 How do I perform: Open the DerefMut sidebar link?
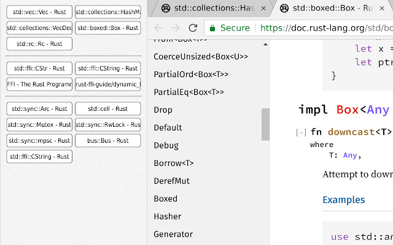(x=172, y=181)
